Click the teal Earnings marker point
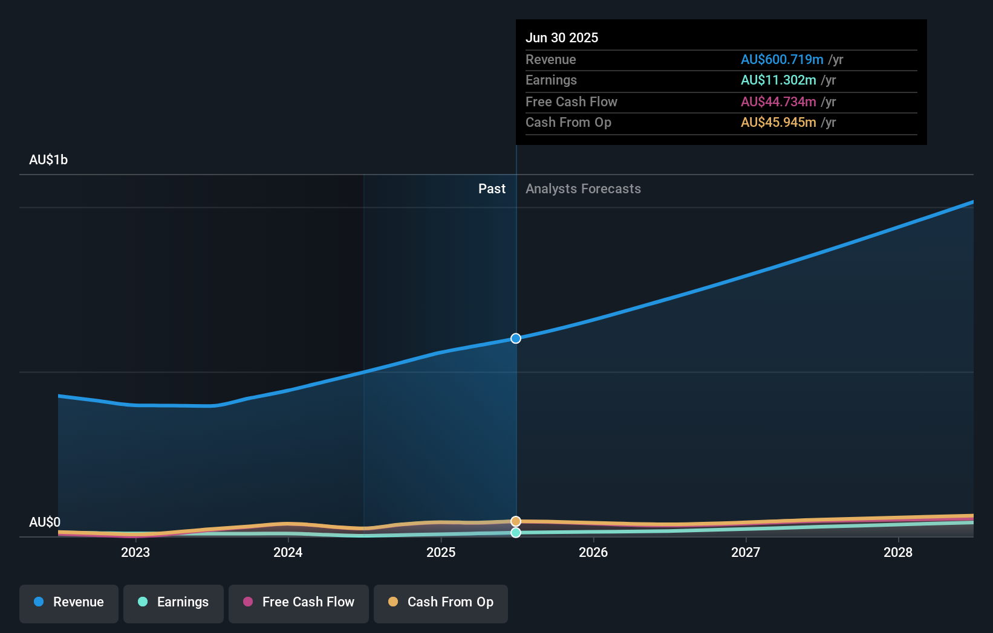 tap(515, 533)
